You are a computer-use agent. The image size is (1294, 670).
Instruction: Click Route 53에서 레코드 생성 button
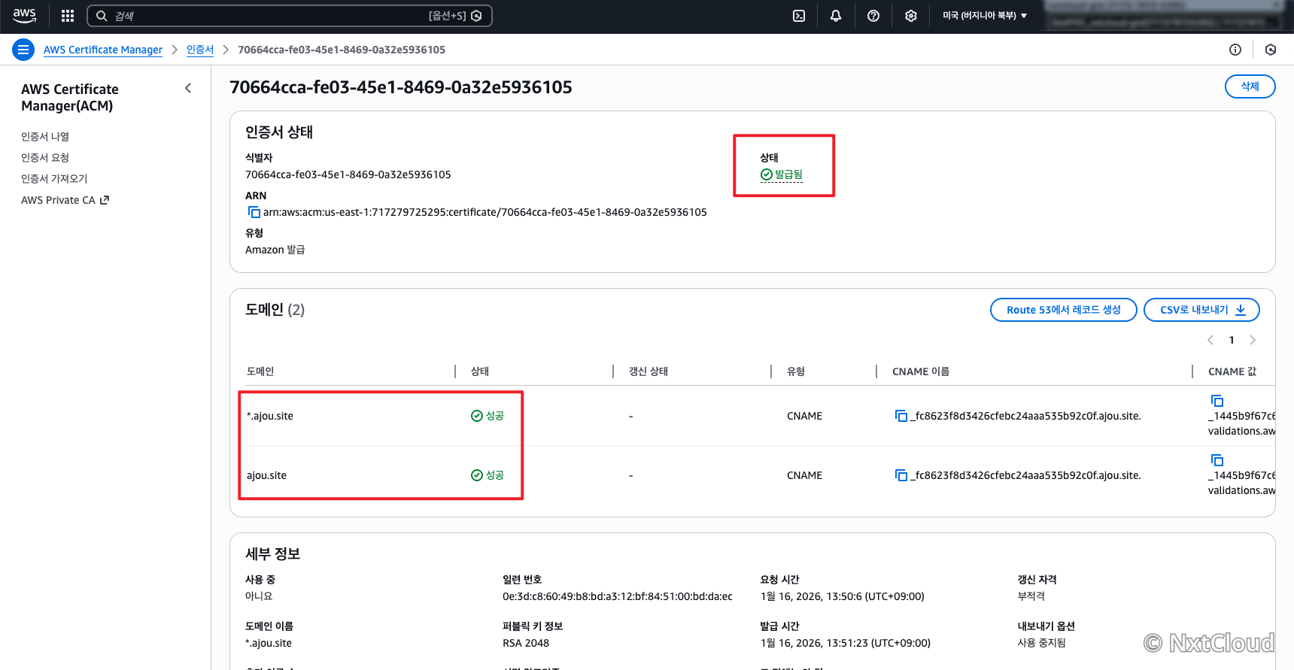[1063, 310]
